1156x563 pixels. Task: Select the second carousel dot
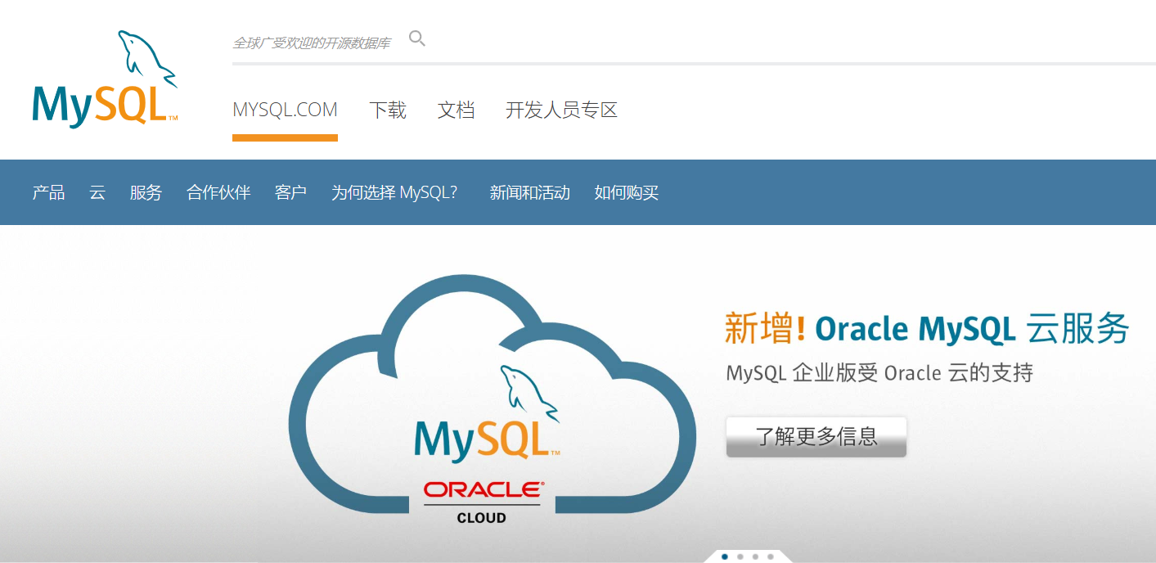click(740, 556)
